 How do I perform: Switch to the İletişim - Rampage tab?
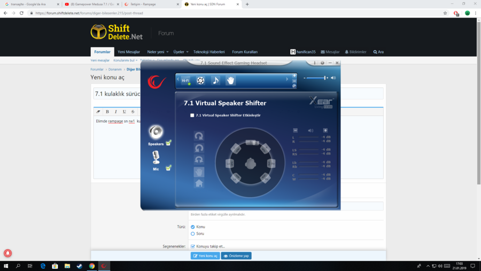[x=152, y=4]
